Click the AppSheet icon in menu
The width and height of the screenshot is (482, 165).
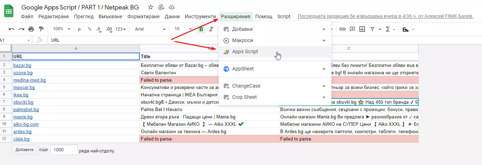point(226,69)
